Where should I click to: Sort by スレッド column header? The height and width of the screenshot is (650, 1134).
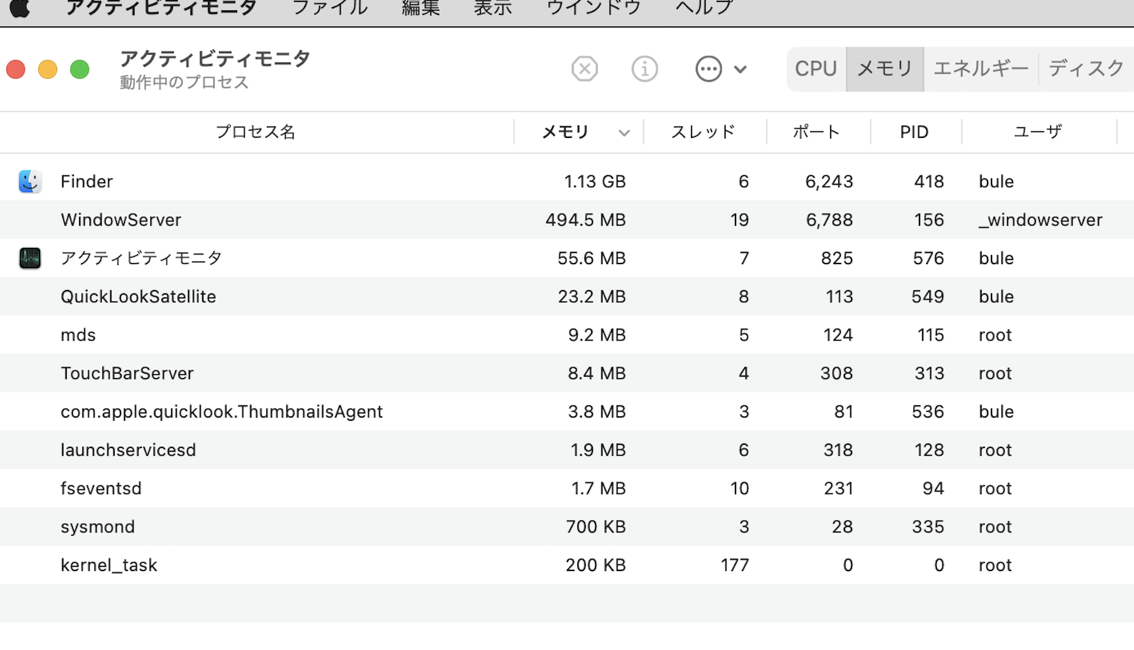(703, 132)
